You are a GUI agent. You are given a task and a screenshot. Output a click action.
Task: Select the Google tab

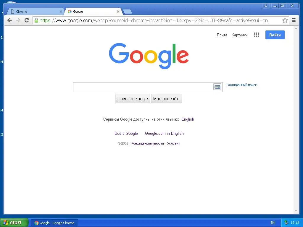pyautogui.click(x=93, y=12)
